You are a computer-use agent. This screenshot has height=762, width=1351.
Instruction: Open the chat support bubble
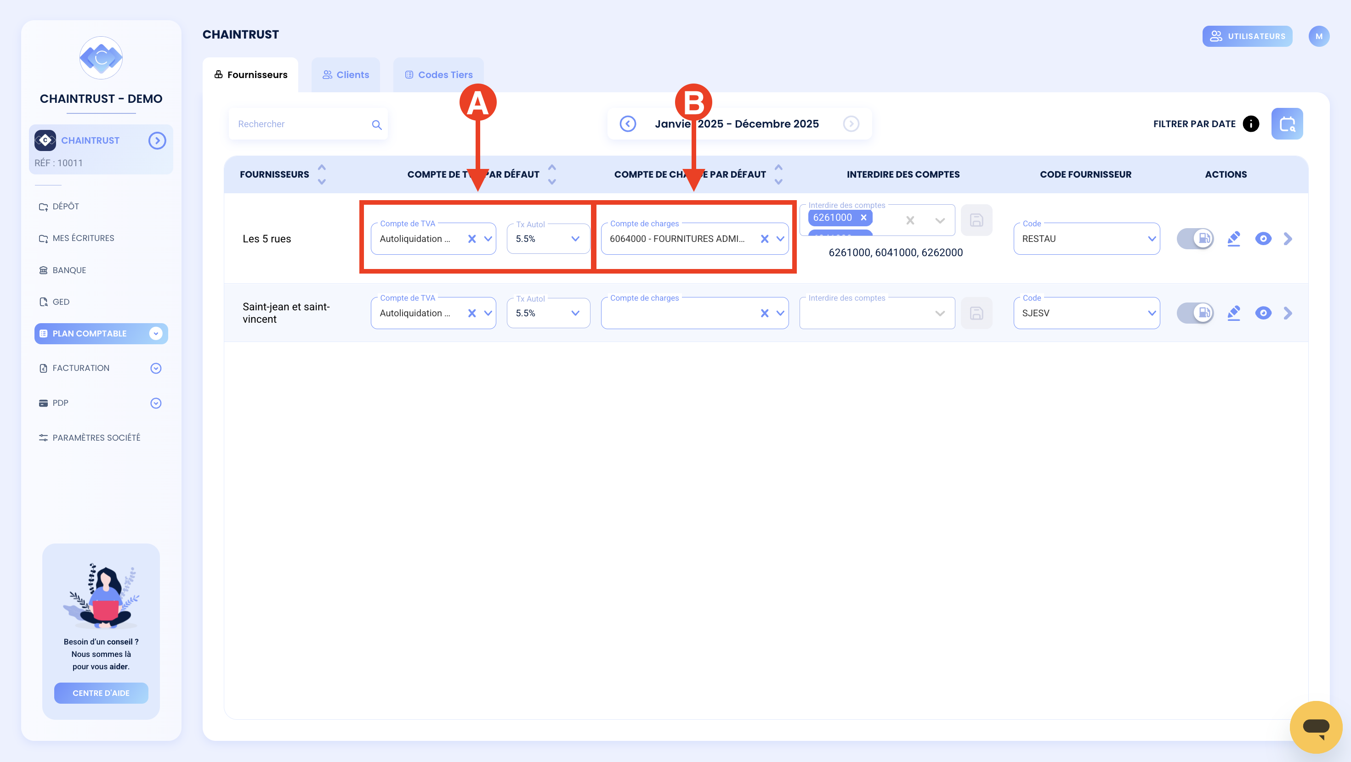1316,727
